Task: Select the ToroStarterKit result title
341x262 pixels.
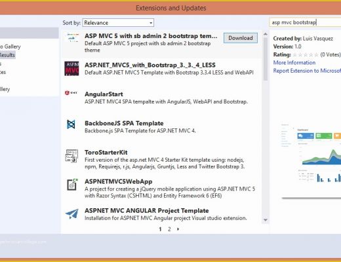Action: point(106,152)
